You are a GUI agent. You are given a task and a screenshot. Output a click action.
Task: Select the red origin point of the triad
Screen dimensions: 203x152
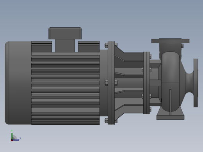(x=12, y=140)
